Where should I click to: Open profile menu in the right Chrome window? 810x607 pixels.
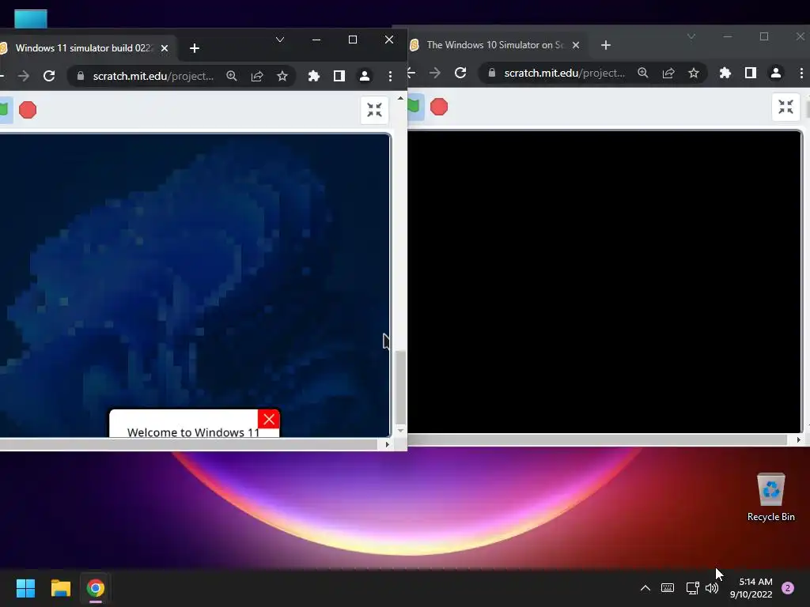click(x=776, y=74)
